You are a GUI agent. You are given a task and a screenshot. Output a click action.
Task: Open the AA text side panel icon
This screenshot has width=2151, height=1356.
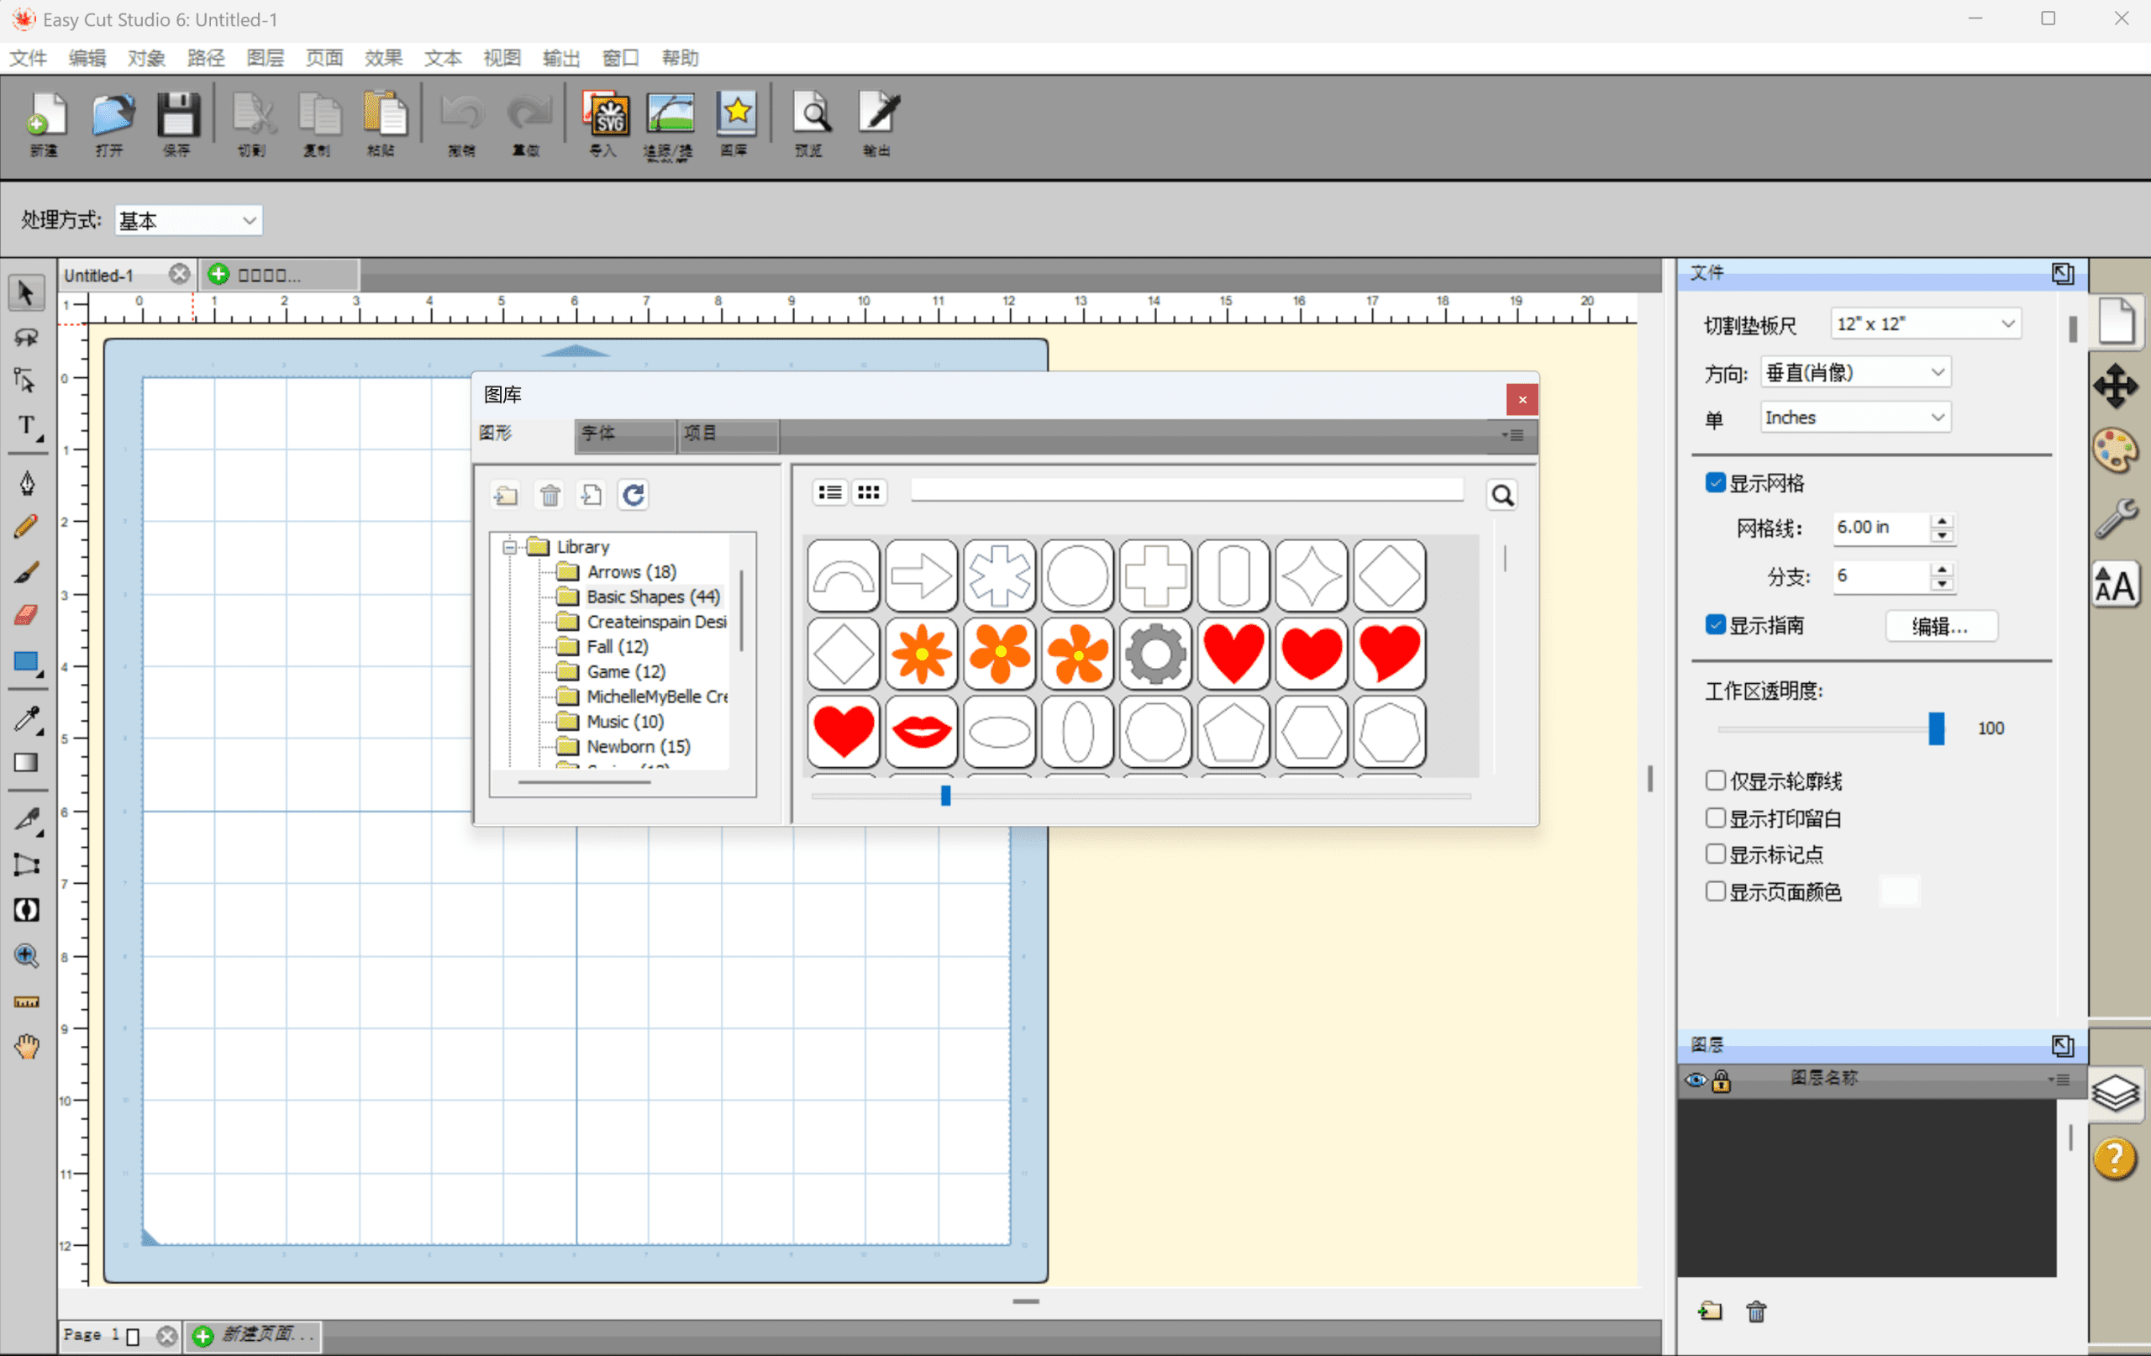point(2115,585)
